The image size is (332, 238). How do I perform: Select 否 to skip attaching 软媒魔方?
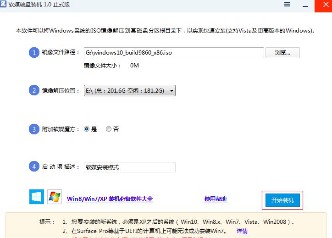click(109, 129)
